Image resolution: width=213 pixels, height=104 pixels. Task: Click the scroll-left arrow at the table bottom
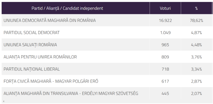coord(4,101)
